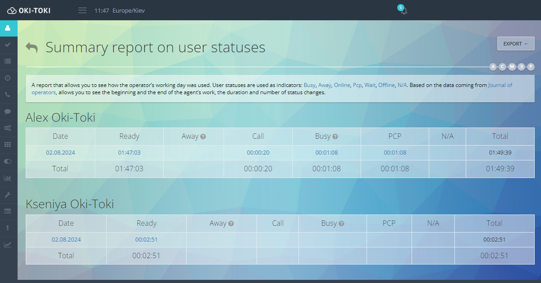Click the toggle switch sidebar icon
Image resolution: width=541 pixels, height=283 pixels.
coord(8,161)
